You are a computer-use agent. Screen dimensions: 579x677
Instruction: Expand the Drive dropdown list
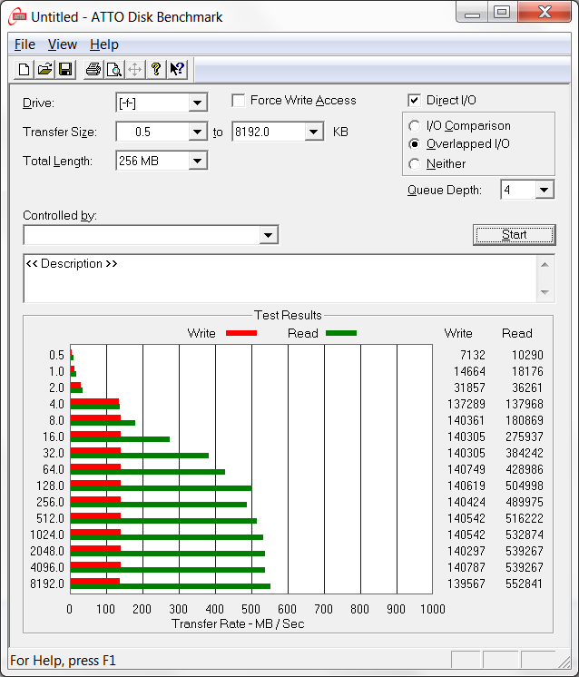(197, 103)
